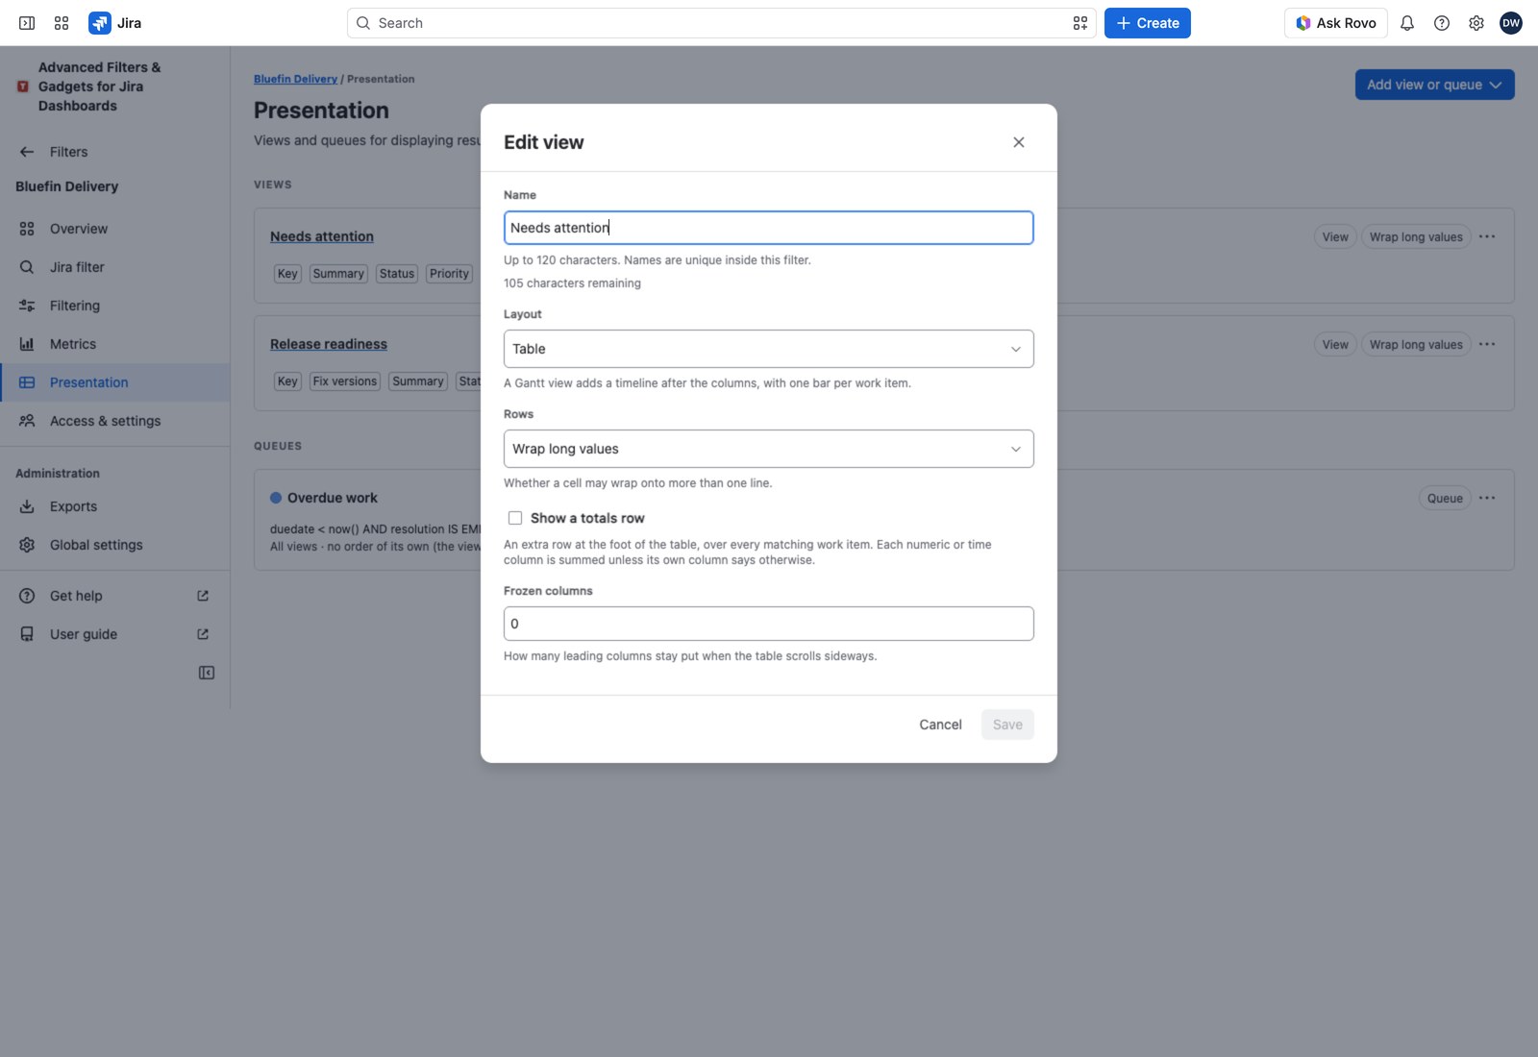Click the Overdue work queue title
Screen dimensions: 1538x1057
tap(333, 498)
